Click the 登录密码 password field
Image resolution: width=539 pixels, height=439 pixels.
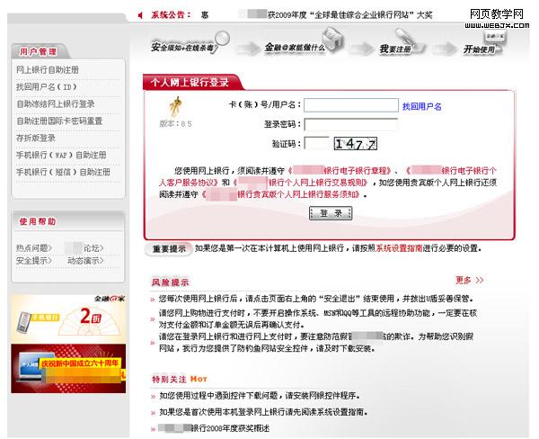click(x=350, y=124)
